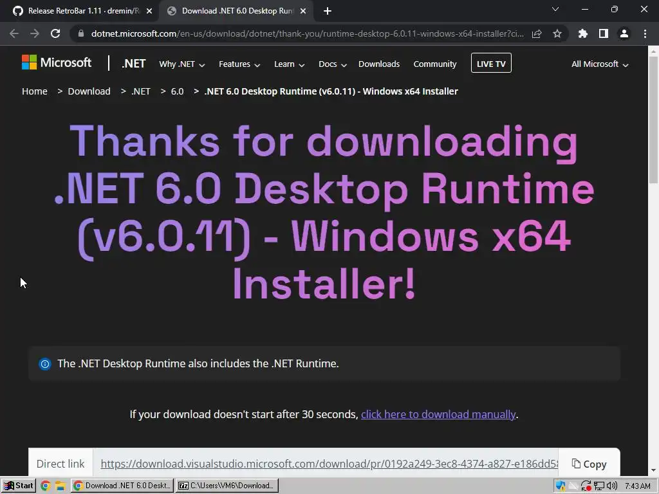
Task: Expand the Learn menu
Action: [x=289, y=64]
